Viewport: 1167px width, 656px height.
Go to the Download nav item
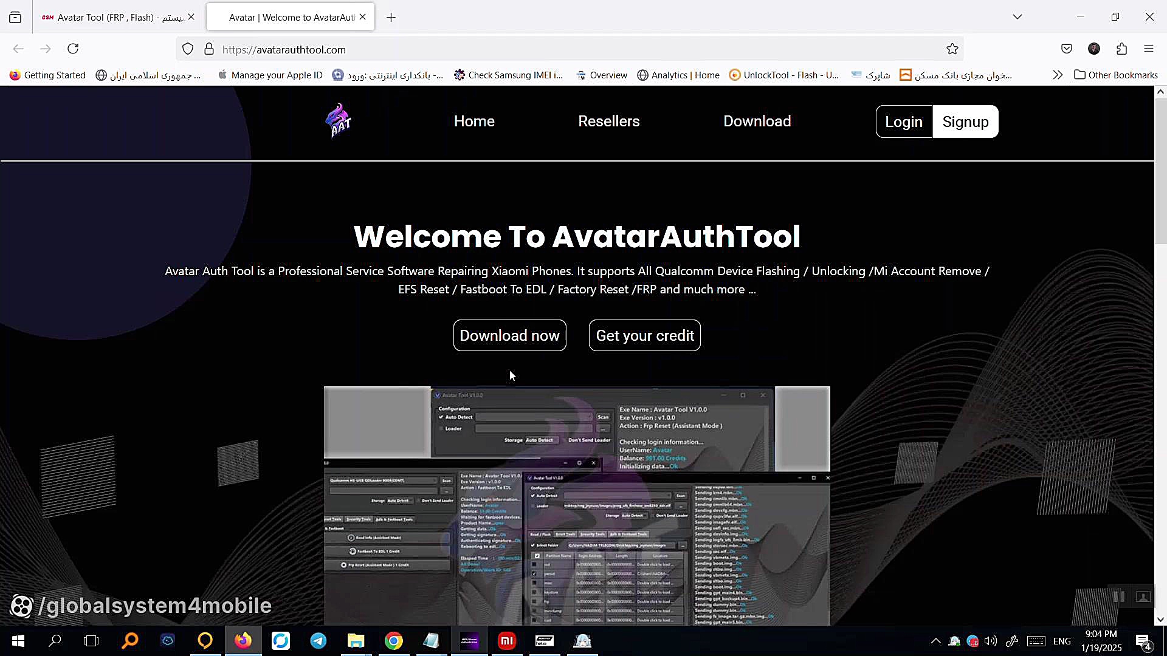tap(757, 121)
